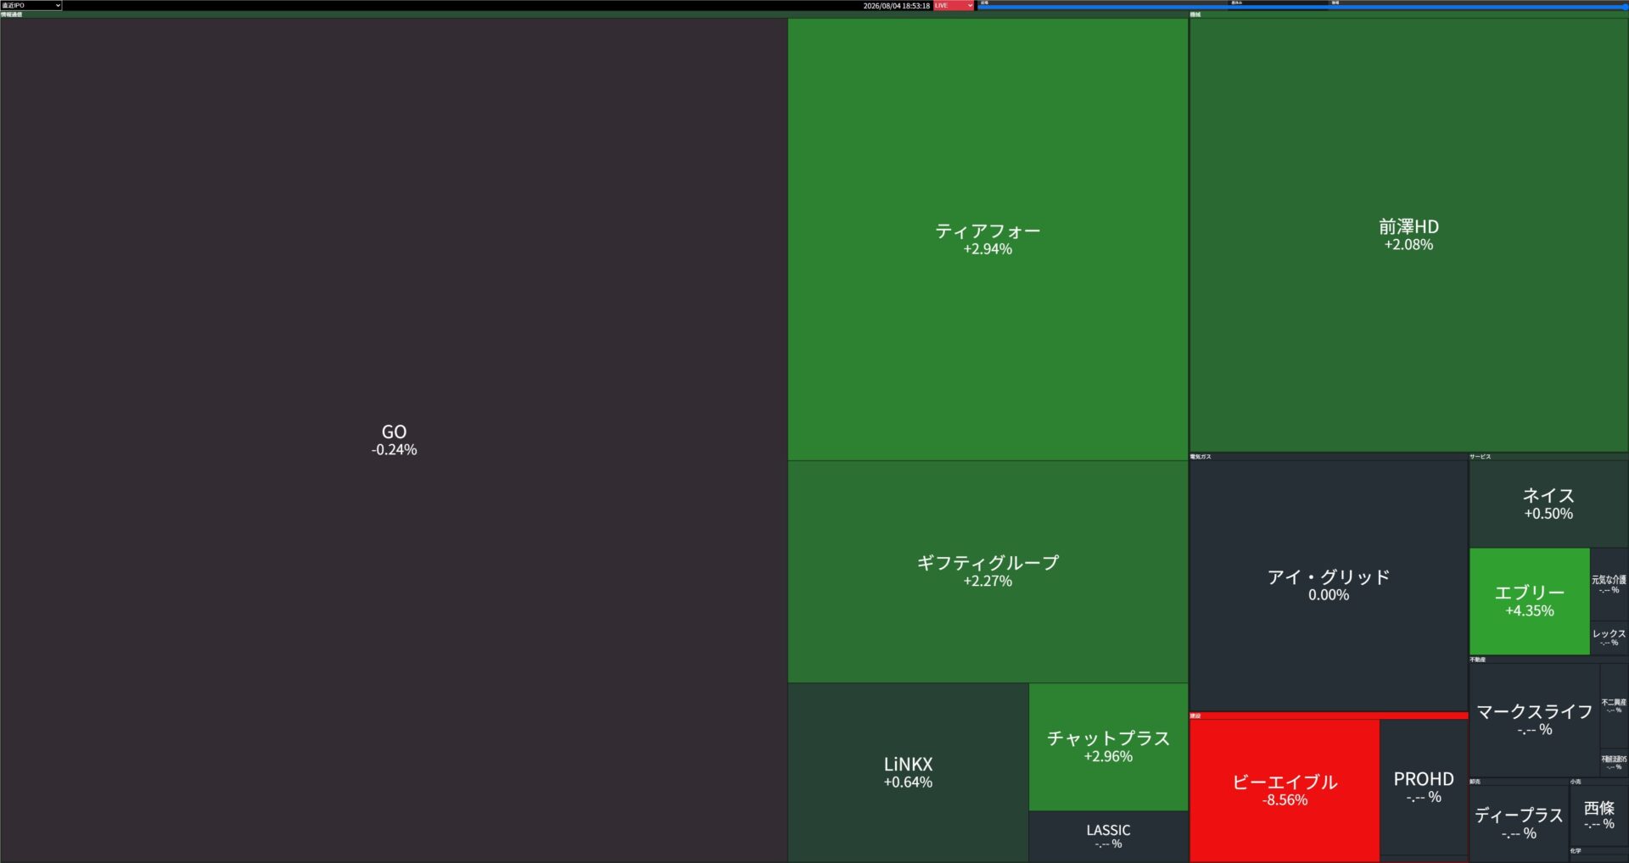The image size is (1629, 863).
Task: Click the ネイス tile
Action: 1548,504
